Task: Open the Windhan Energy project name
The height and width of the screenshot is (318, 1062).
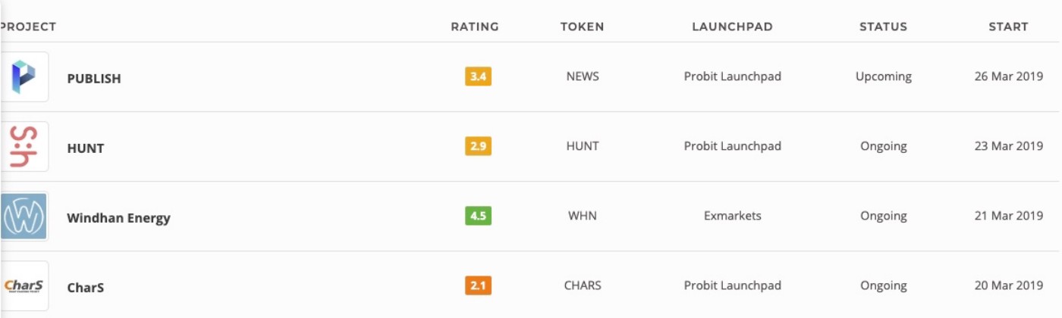Action: pyautogui.click(x=119, y=218)
